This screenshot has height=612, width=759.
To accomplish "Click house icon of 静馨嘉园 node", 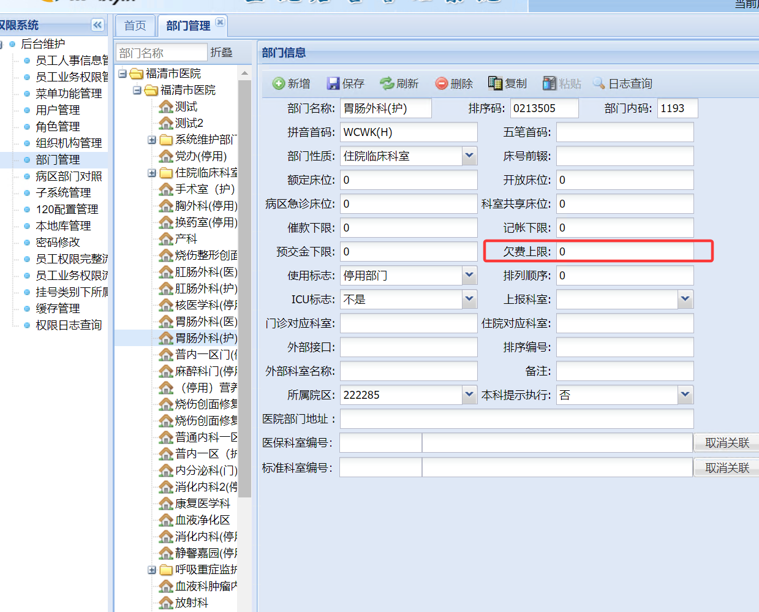I will point(166,553).
